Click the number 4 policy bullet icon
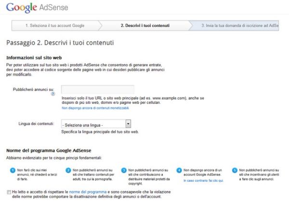Viewport: 289px width, 203px height. [179, 170]
